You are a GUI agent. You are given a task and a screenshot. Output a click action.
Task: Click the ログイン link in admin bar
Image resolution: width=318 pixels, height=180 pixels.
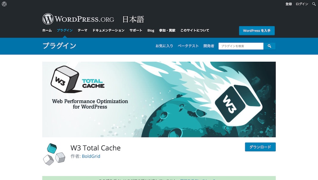[302, 4]
